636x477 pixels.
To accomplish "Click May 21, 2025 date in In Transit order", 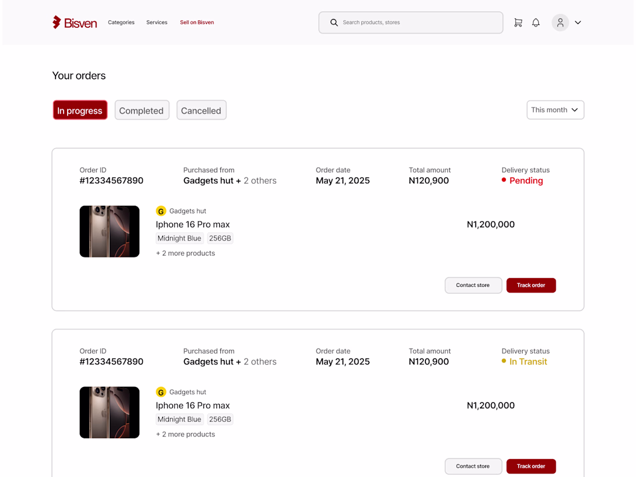I will tap(343, 361).
